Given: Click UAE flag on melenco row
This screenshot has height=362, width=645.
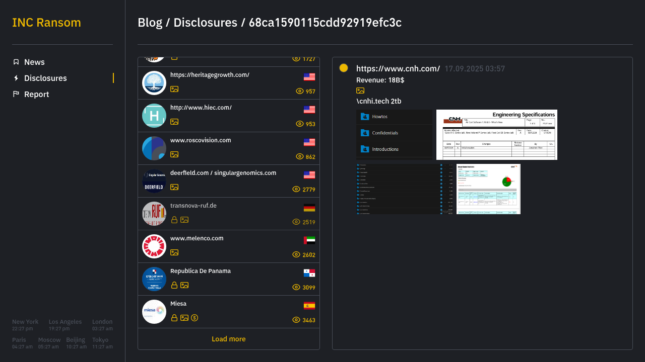Looking at the screenshot, I should (309, 240).
